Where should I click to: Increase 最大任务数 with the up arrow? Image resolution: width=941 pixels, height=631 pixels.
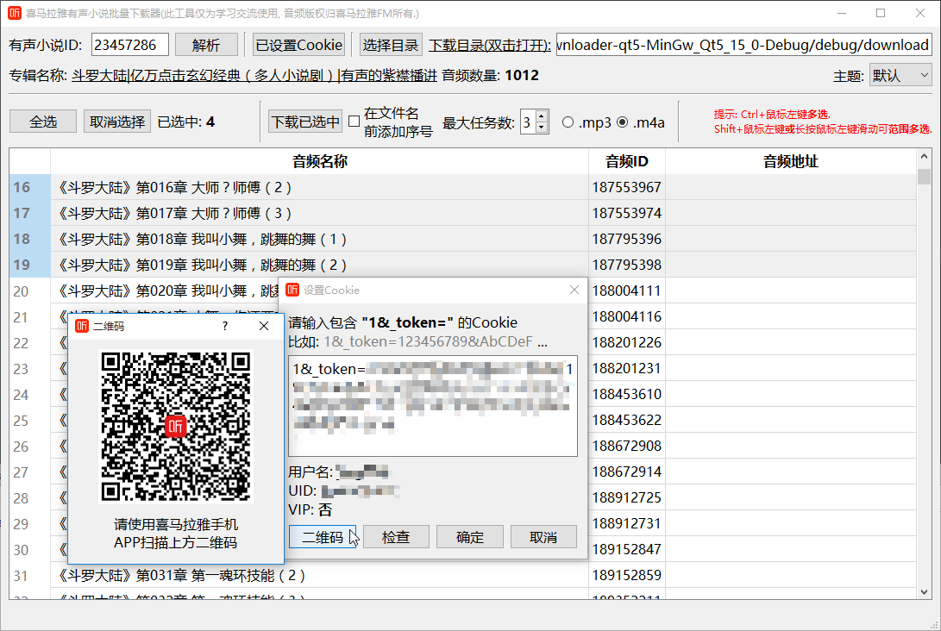(x=542, y=116)
